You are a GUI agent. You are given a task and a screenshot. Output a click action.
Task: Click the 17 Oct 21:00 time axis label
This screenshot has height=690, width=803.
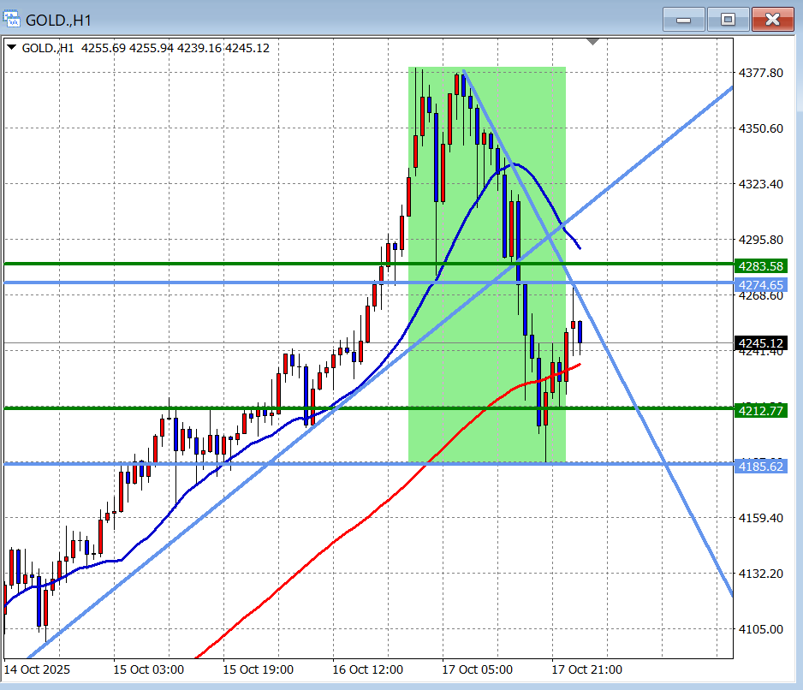pos(587,669)
